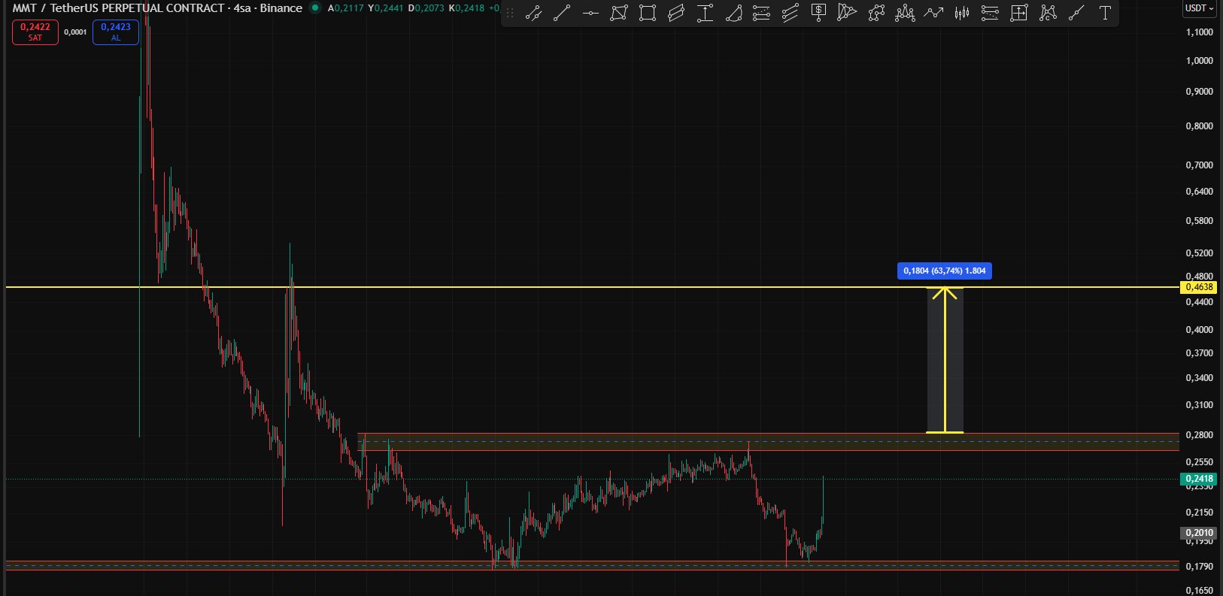Select the Cypher pattern tool marked C

pos(1047,13)
